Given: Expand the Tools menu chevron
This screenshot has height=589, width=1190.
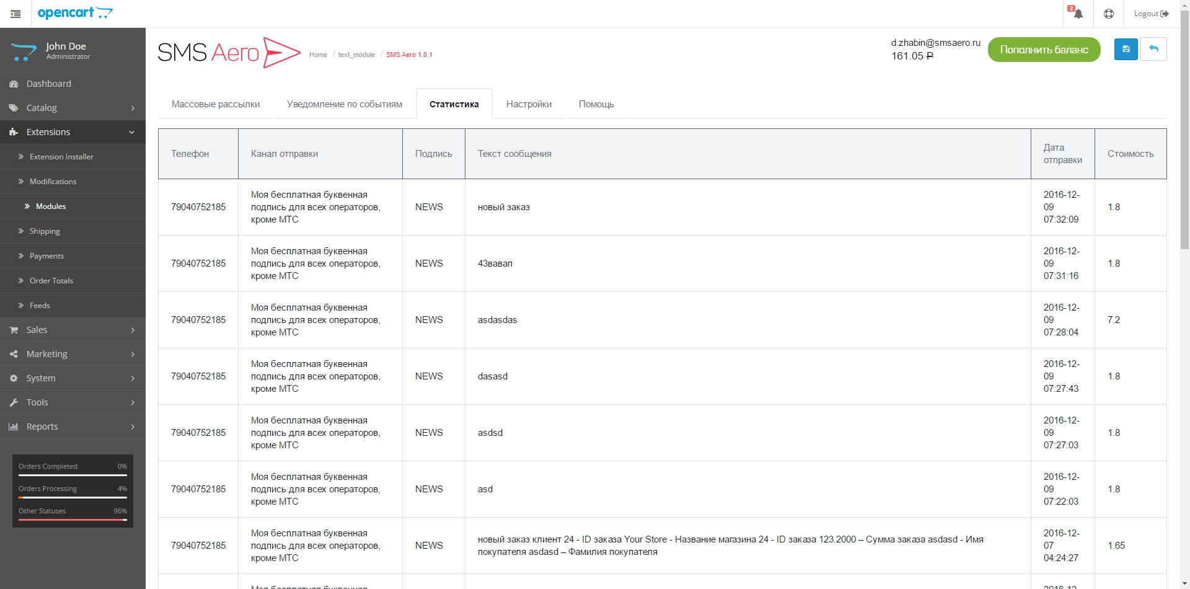Looking at the screenshot, I should [x=133, y=402].
